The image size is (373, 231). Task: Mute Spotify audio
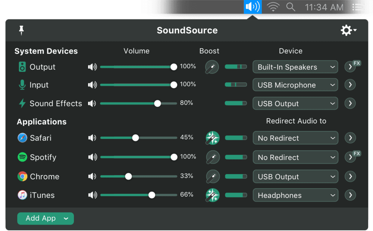[93, 157]
